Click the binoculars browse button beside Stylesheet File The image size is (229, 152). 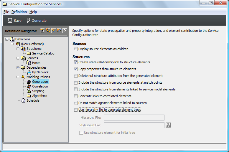(x=168, y=125)
